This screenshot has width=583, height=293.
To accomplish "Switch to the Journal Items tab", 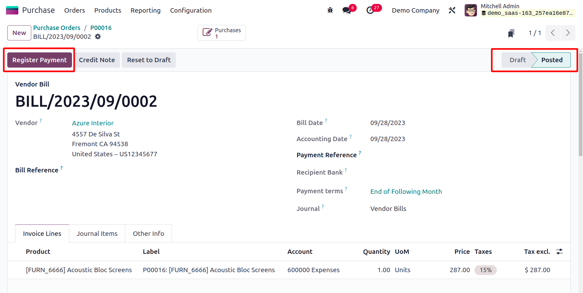I will [x=97, y=234].
